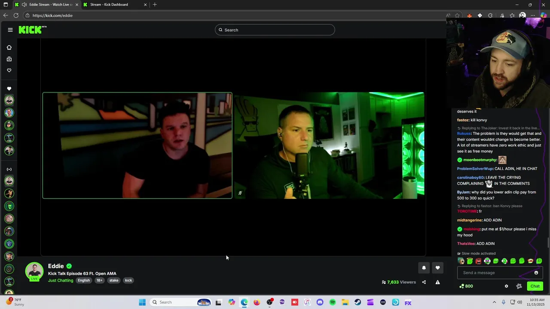Show hidden system tray icons
The image size is (550, 309).
pyautogui.click(x=494, y=302)
